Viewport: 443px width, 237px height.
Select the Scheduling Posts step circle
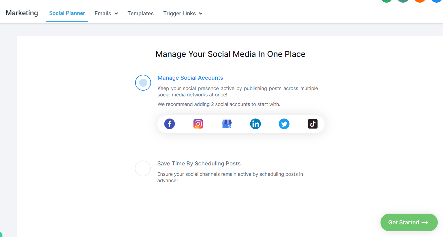[143, 169]
